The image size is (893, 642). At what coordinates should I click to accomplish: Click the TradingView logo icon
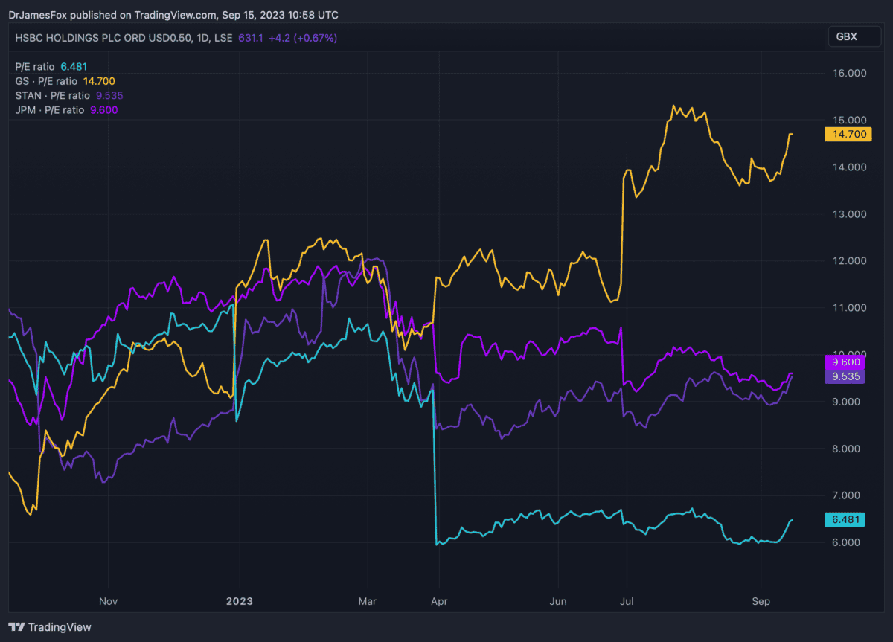pos(16,627)
